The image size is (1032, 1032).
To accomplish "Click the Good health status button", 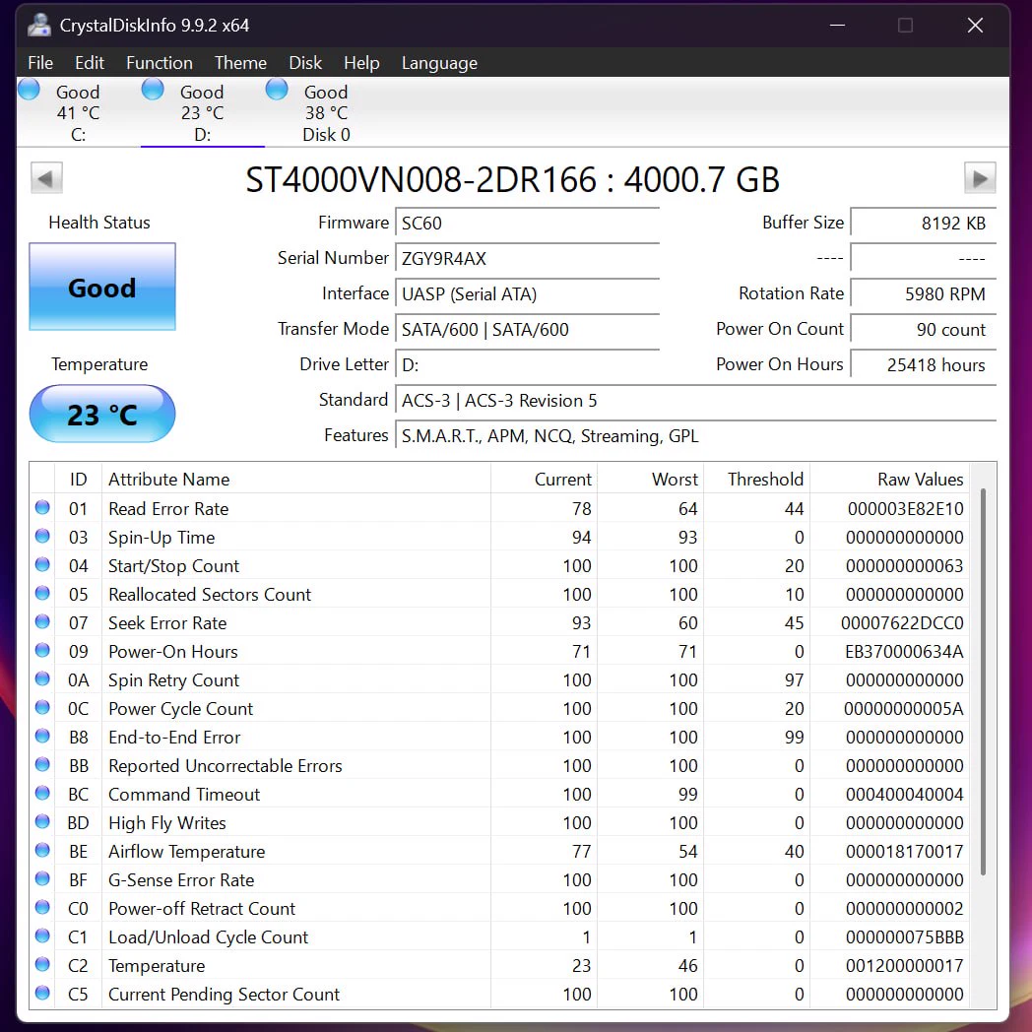I will pos(102,287).
